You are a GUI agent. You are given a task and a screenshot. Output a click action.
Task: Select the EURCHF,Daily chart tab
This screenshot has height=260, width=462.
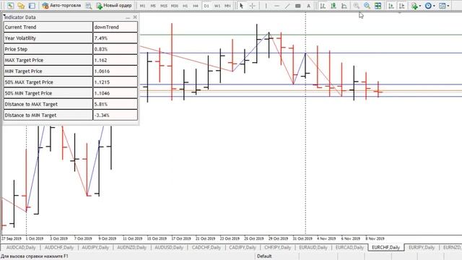(386, 247)
